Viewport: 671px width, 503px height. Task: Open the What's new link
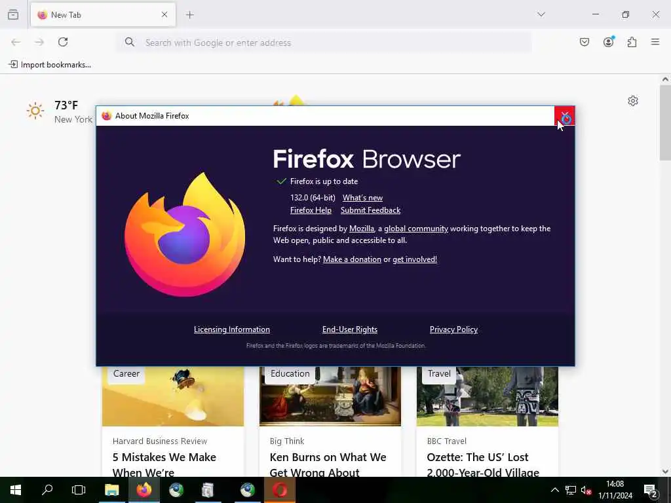pyautogui.click(x=362, y=198)
